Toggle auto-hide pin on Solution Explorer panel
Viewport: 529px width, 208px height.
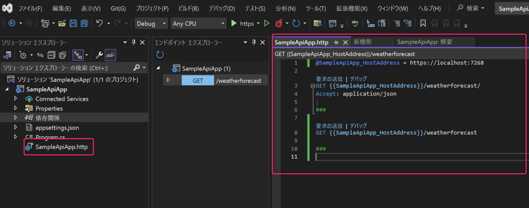tap(134, 42)
